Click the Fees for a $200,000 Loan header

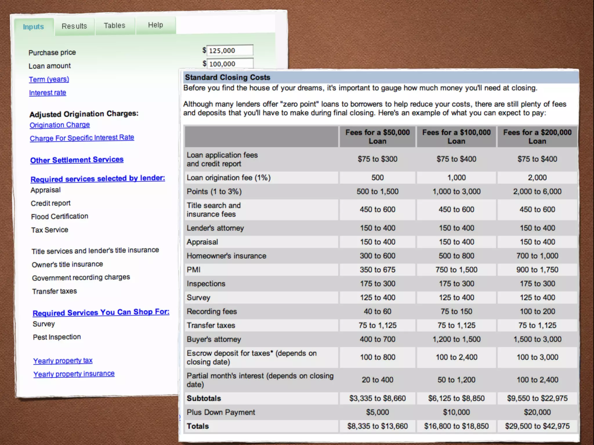[x=537, y=137]
